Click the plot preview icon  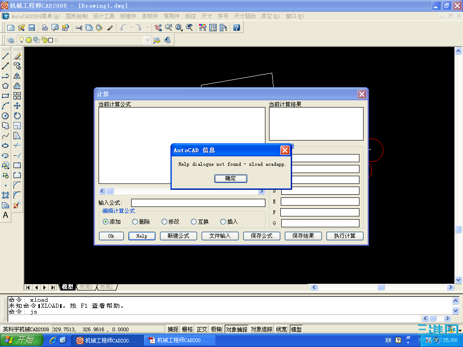(55, 28)
